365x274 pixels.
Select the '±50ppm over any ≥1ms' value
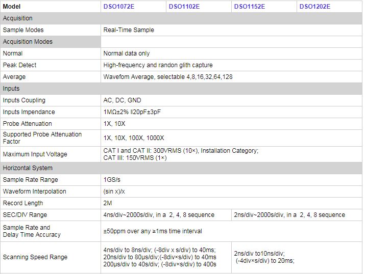click(x=153, y=231)
